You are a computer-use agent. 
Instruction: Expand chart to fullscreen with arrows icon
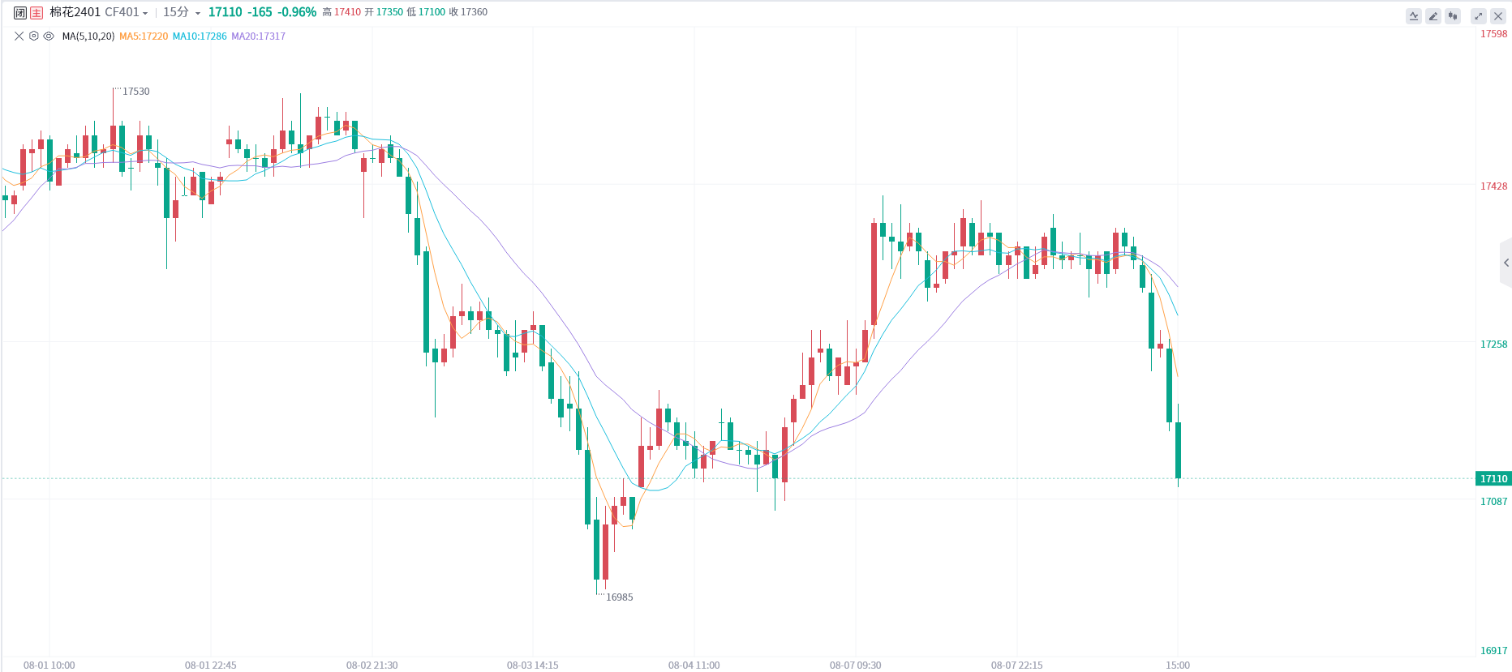(x=1479, y=16)
